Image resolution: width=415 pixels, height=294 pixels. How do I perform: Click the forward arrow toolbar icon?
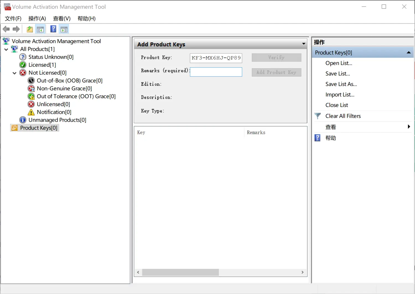pos(16,29)
